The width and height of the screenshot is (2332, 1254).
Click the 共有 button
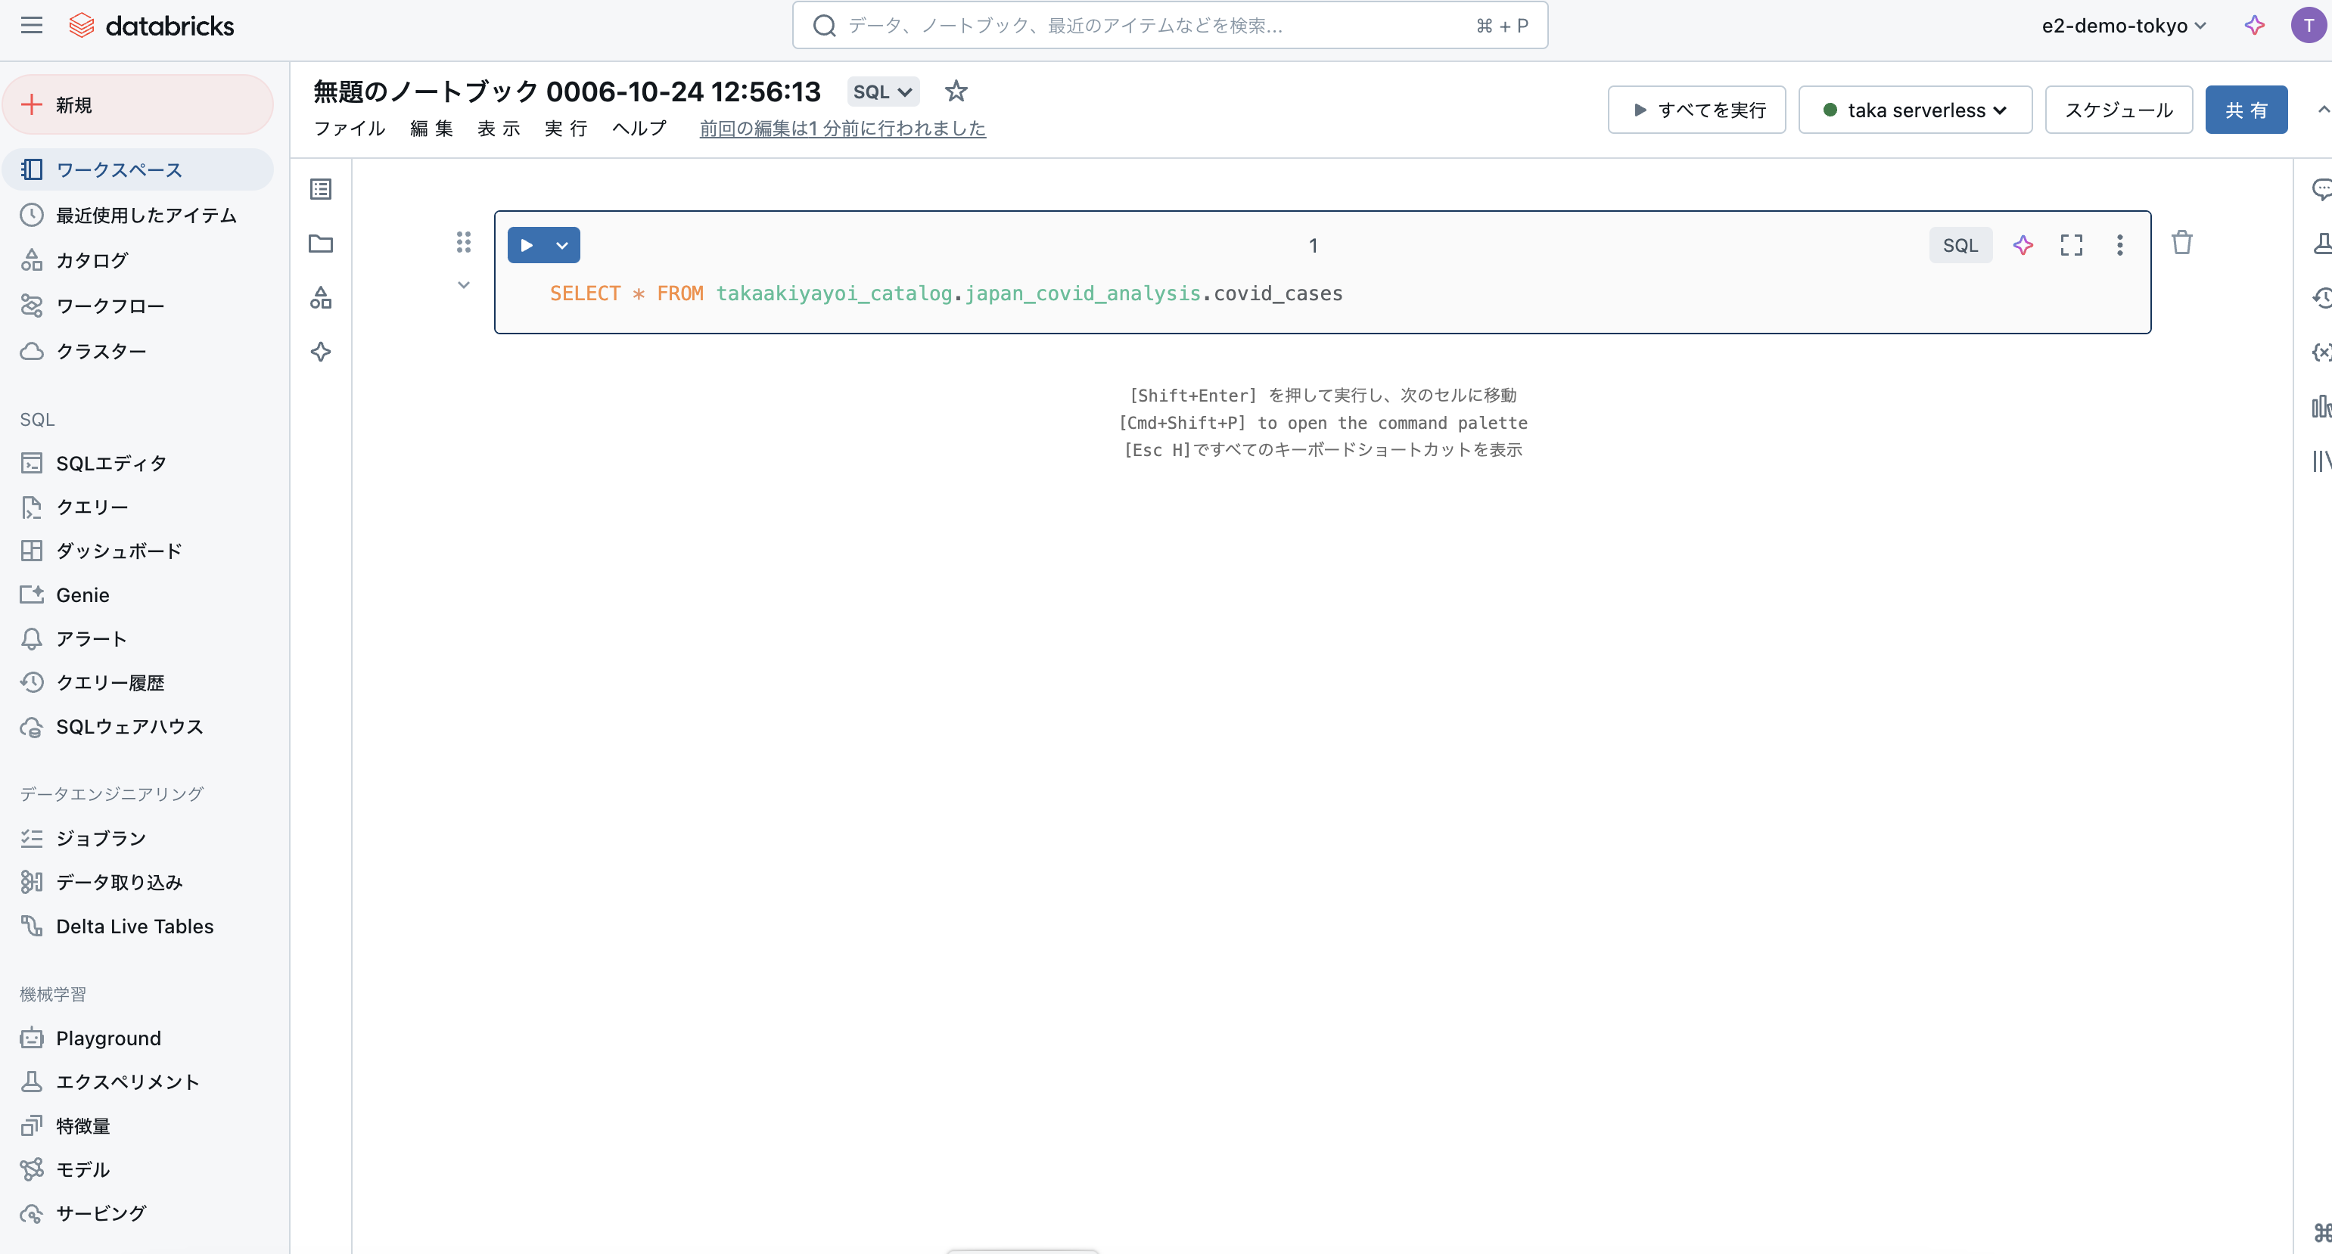(x=2247, y=110)
